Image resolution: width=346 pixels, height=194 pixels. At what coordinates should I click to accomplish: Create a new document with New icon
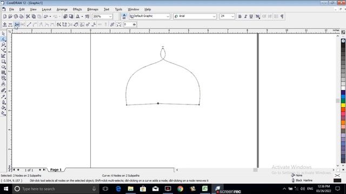[5, 16]
